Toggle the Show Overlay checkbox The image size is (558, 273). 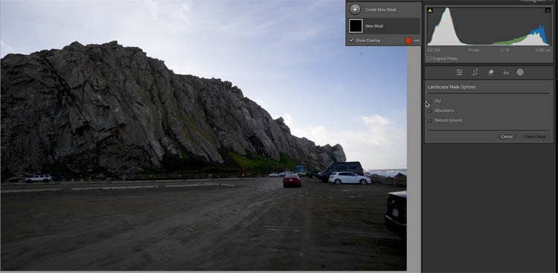[352, 41]
